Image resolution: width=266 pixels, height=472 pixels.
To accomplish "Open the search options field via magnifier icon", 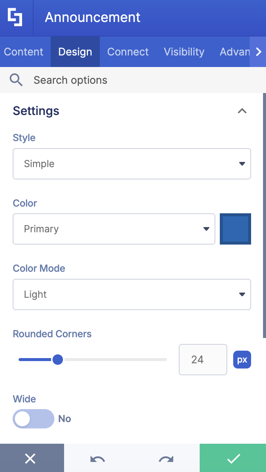I will [x=16, y=80].
